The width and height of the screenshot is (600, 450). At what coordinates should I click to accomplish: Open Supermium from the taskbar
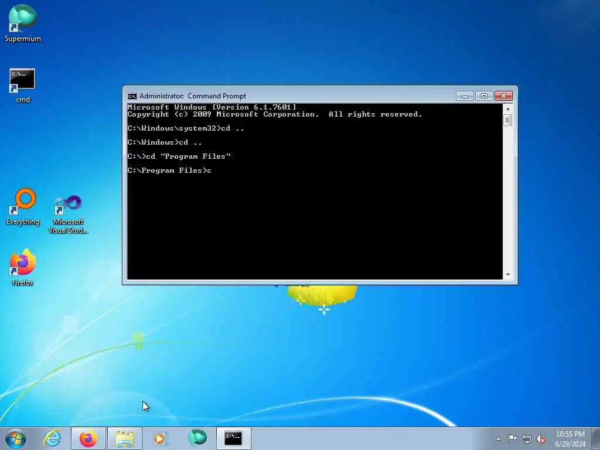197,438
